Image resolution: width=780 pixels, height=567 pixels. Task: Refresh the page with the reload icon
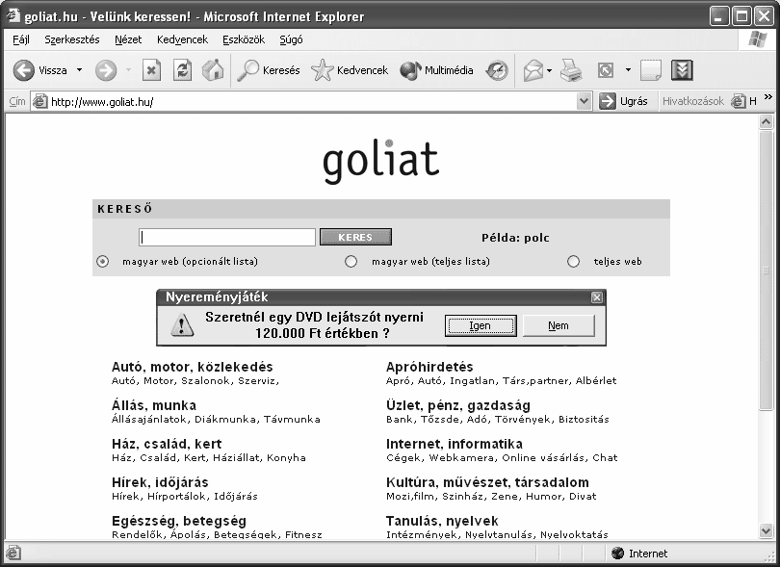(183, 70)
